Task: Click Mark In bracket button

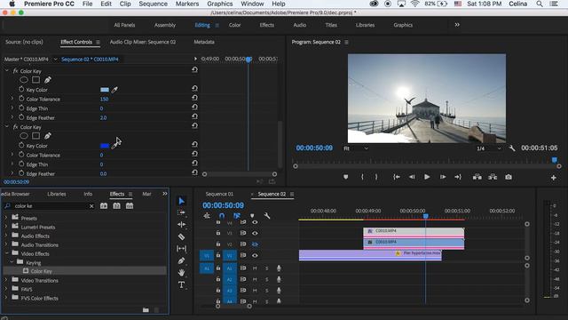Action: 362,177
